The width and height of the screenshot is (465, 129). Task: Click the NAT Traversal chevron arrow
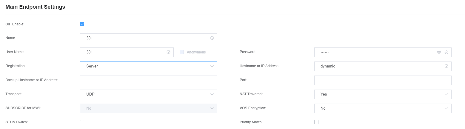click(446, 94)
